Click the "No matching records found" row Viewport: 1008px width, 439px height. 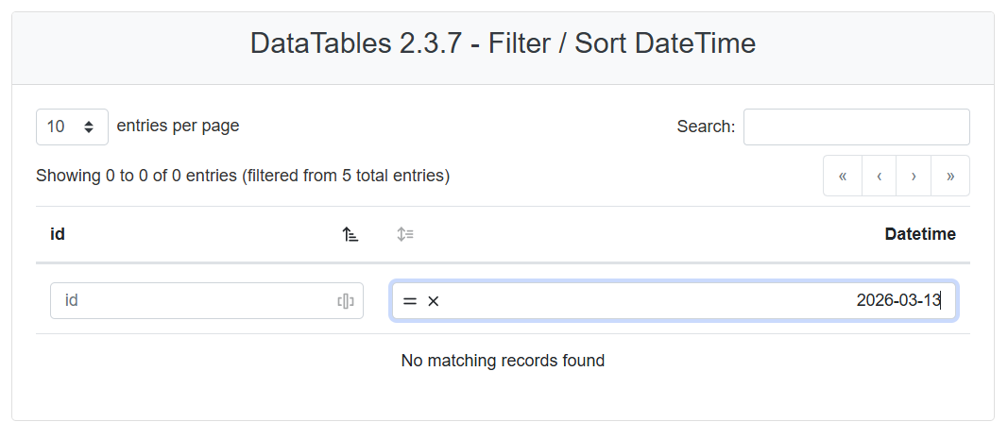503,361
